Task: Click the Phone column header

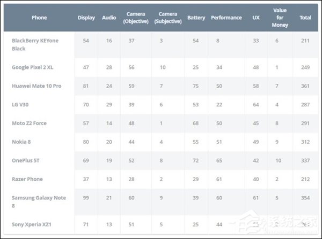Action: coord(39,18)
